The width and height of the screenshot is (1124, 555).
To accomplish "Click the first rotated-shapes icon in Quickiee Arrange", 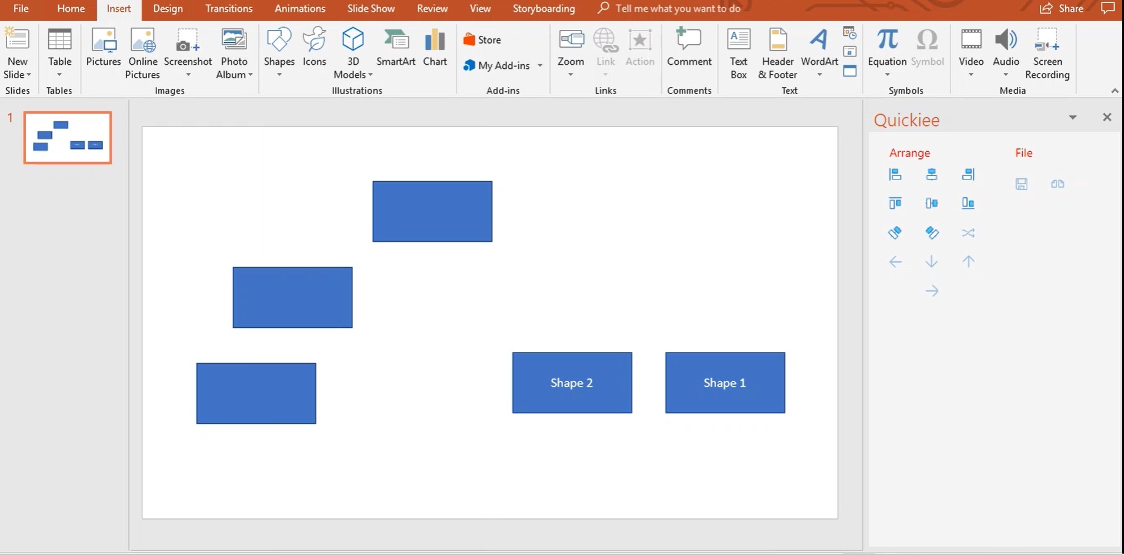I will [x=895, y=232].
